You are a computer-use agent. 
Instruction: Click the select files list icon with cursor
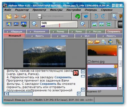point(104,42)
